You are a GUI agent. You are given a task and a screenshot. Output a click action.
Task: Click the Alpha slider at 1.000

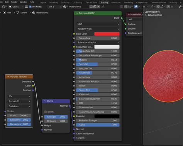tap(98, 125)
